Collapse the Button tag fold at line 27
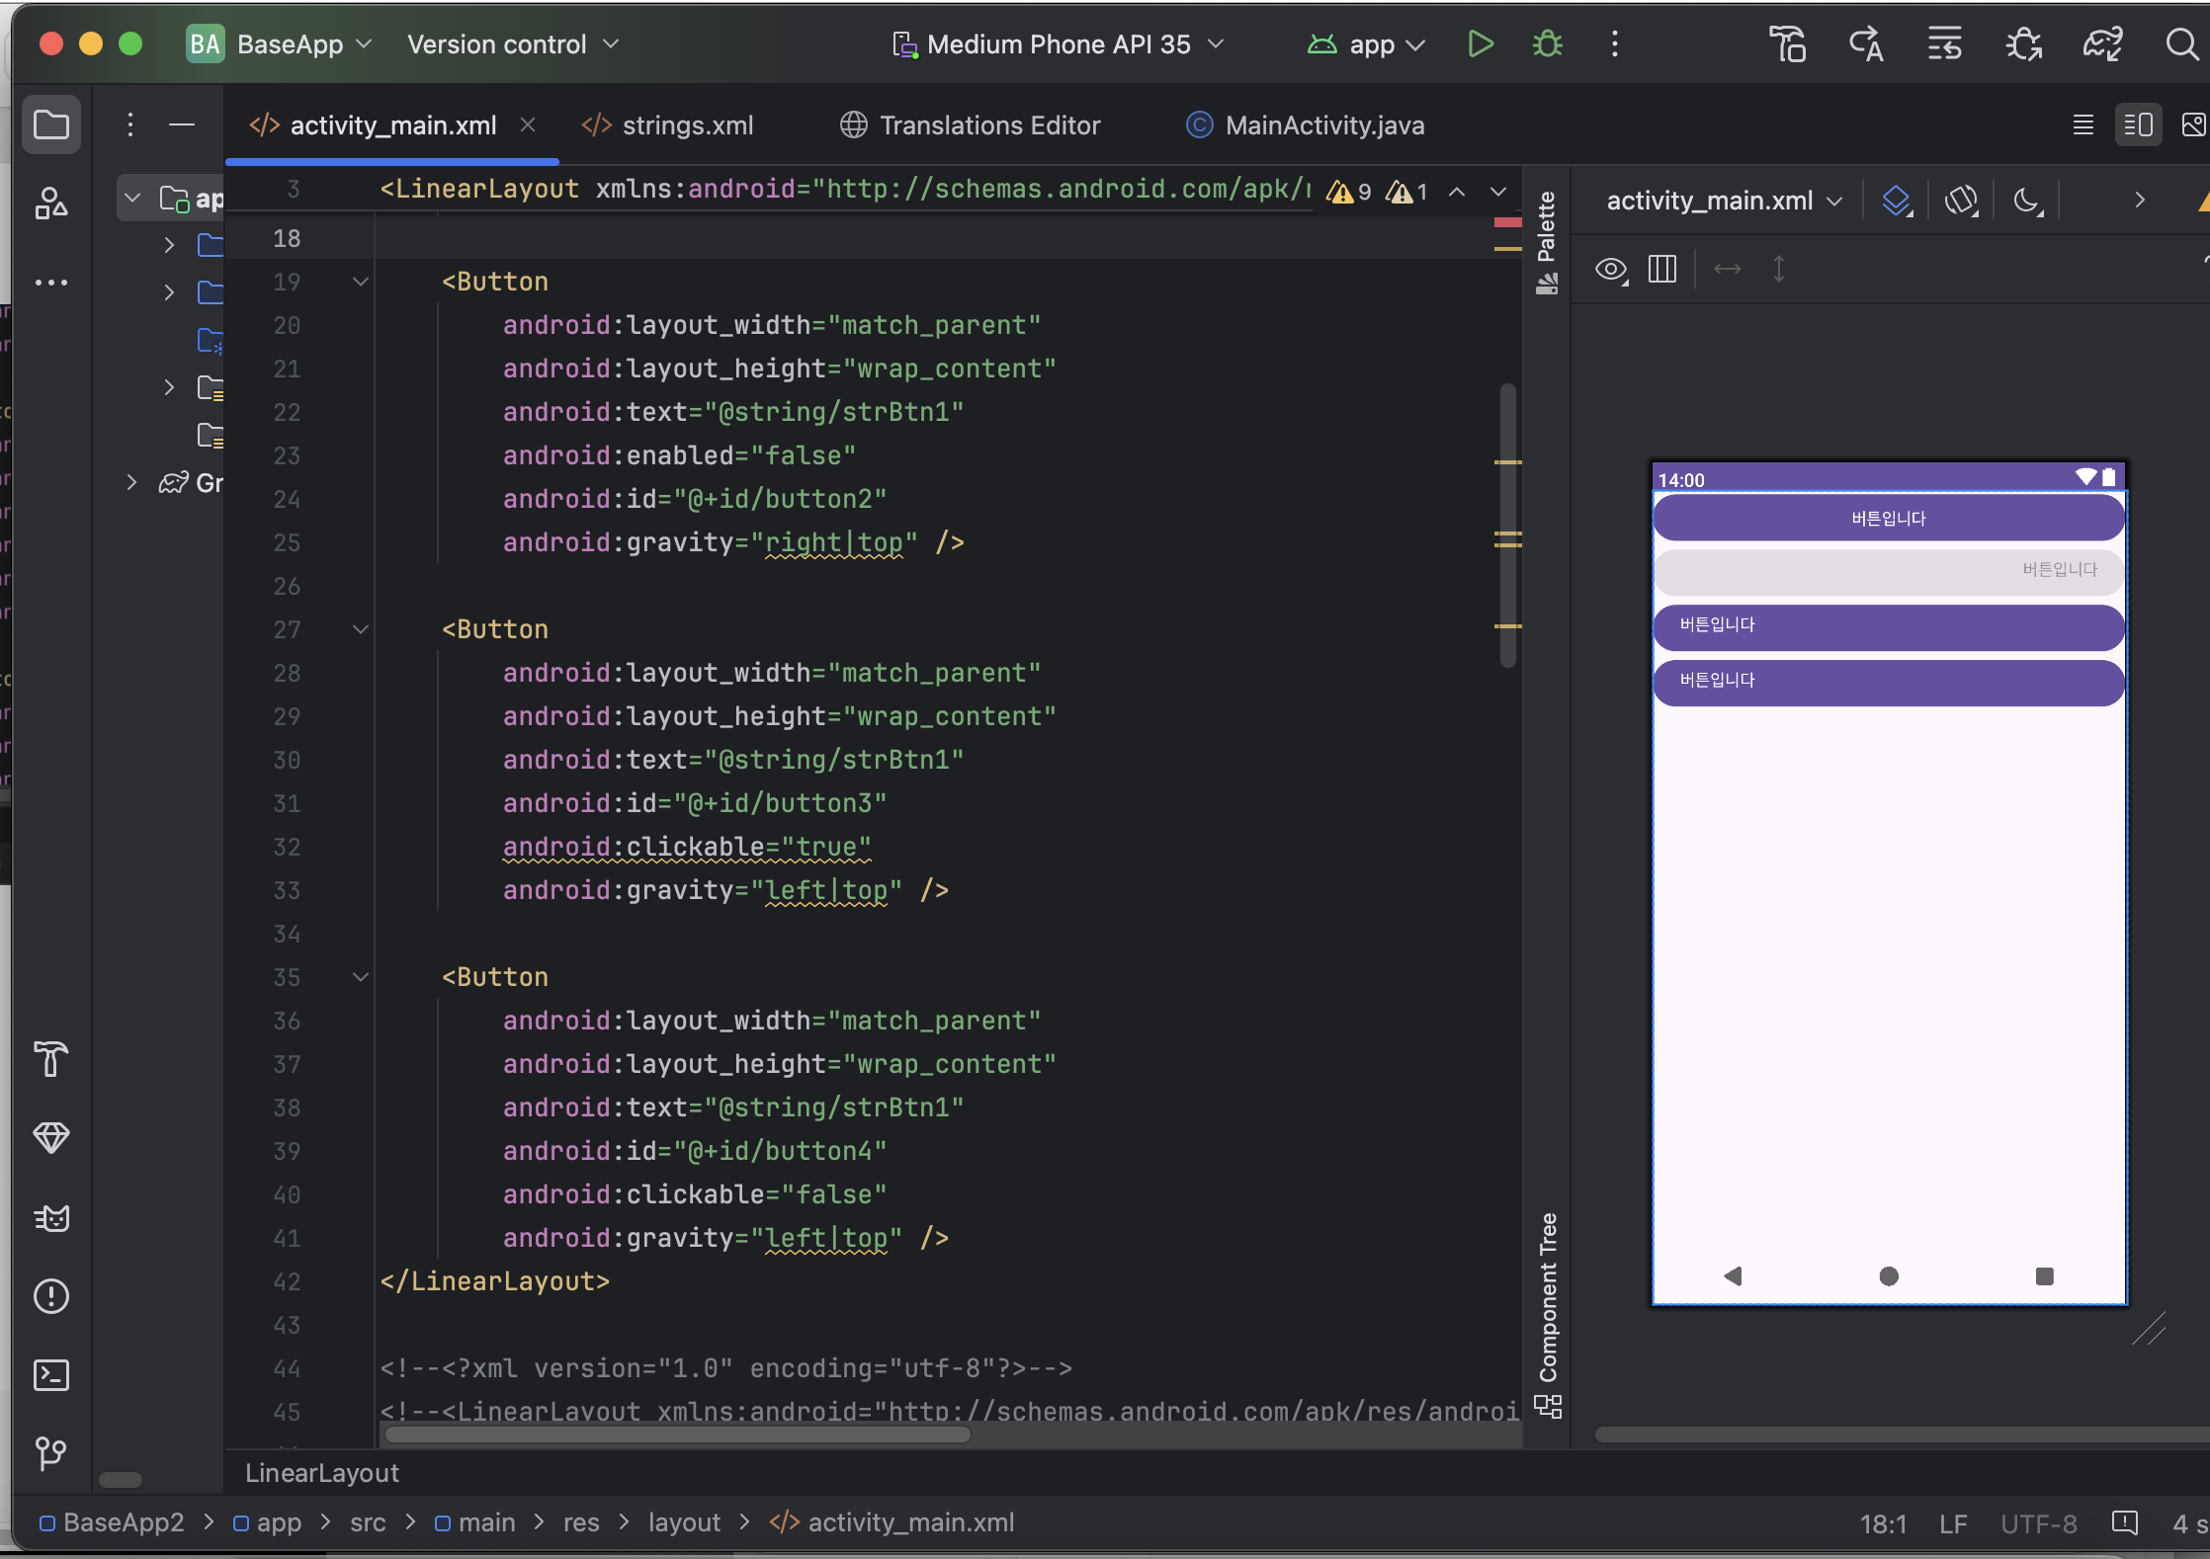This screenshot has height=1559, width=2210. pos(361,629)
